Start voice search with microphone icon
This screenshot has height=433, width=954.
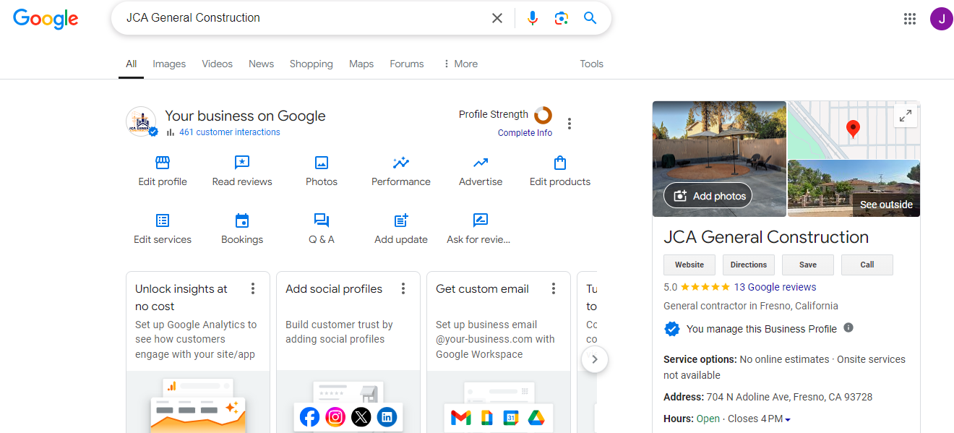tap(533, 18)
